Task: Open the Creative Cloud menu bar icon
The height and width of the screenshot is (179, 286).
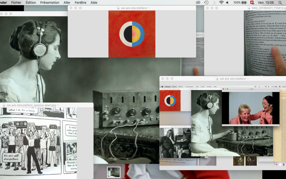Action: pos(198,2)
